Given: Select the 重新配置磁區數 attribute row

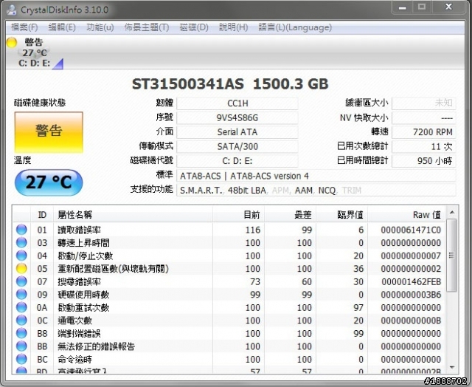Looking at the screenshot, I should (x=229, y=269).
